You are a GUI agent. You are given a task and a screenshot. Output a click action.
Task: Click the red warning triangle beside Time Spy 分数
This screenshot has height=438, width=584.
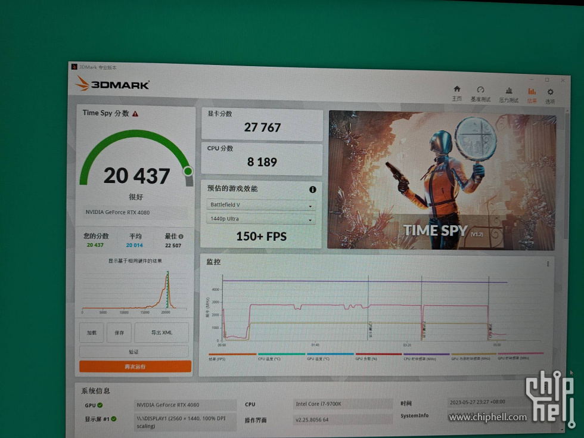(135, 114)
